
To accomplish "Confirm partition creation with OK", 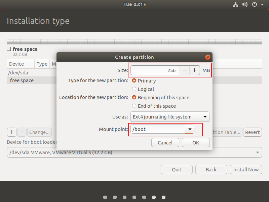I will click(x=196, y=142).
